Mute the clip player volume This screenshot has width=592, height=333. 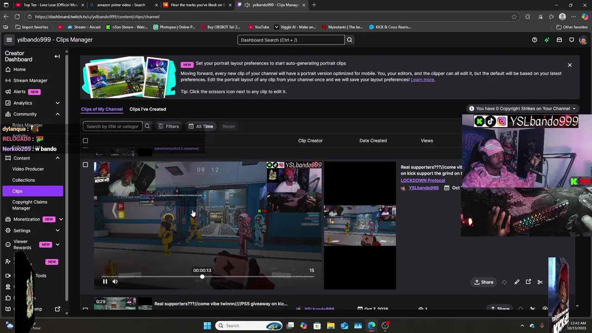115,281
